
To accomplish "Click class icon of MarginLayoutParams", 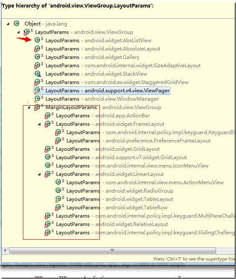I will coord(37,107).
